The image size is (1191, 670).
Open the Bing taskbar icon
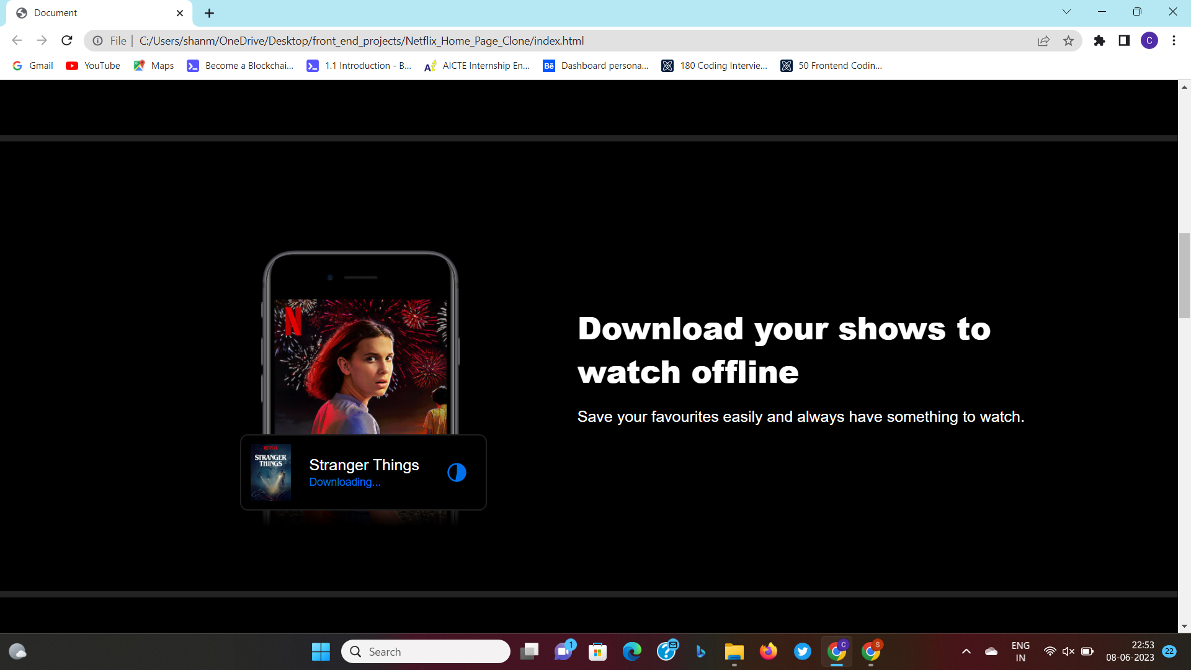700,651
